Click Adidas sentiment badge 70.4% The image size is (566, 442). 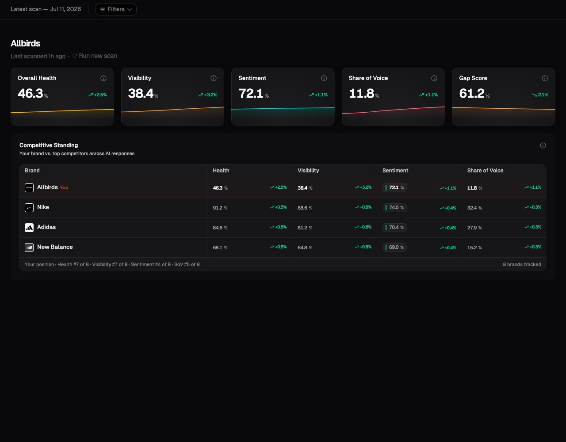(394, 228)
